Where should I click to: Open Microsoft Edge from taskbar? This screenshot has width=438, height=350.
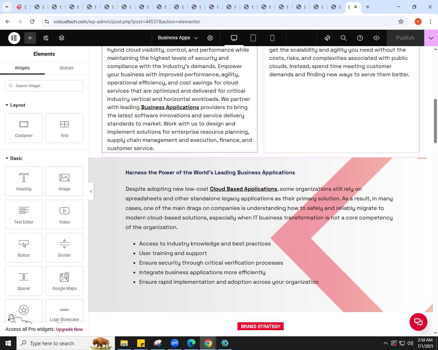(x=191, y=343)
